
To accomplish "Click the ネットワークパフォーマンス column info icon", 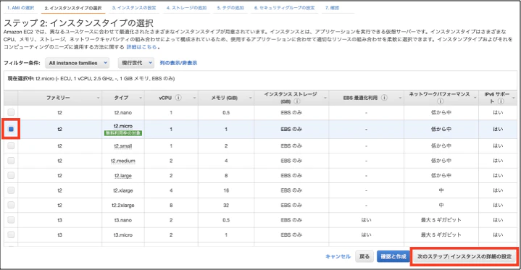I will [440, 101].
